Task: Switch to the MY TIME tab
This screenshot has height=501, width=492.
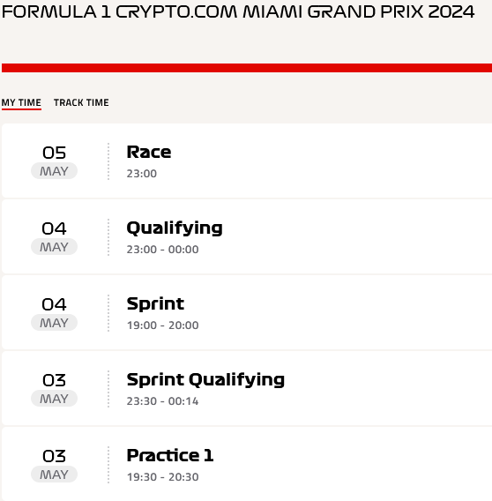Action: [21, 102]
